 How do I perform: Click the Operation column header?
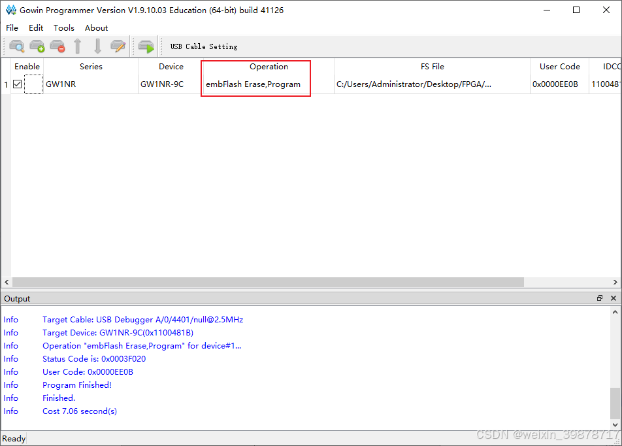tap(269, 66)
